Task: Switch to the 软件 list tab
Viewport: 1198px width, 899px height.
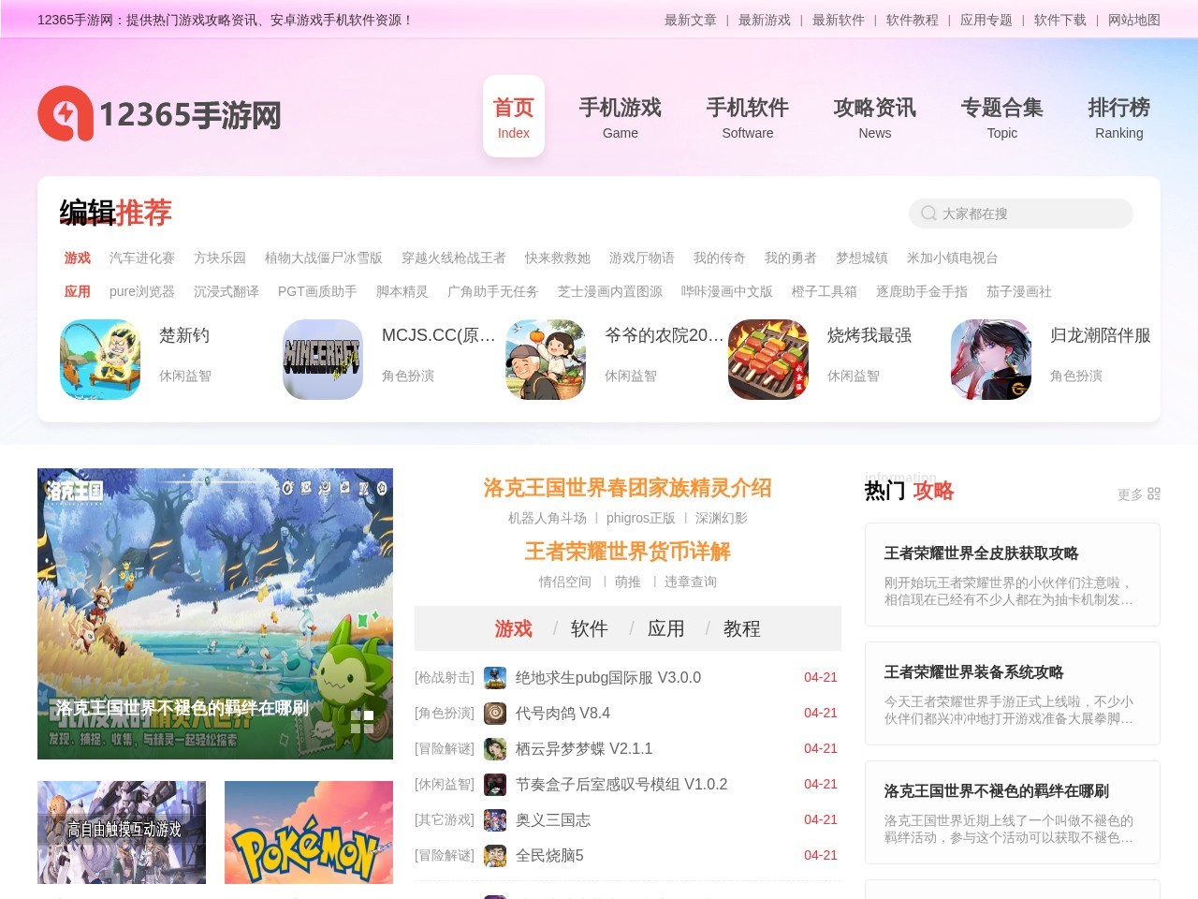Action: [x=589, y=628]
